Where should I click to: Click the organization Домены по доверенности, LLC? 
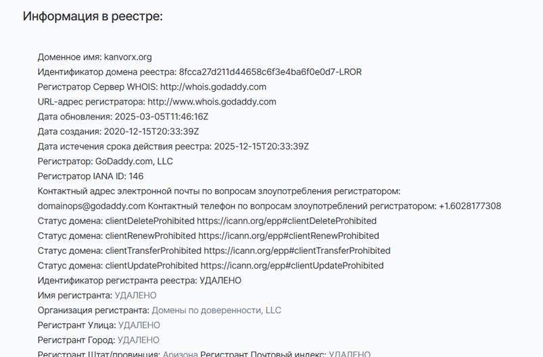click(x=216, y=310)
